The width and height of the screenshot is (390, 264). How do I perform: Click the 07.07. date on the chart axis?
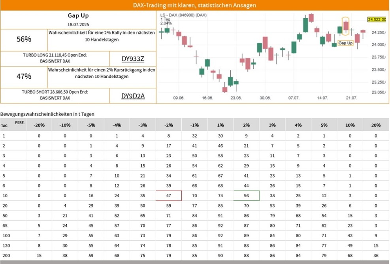(294, 98)
